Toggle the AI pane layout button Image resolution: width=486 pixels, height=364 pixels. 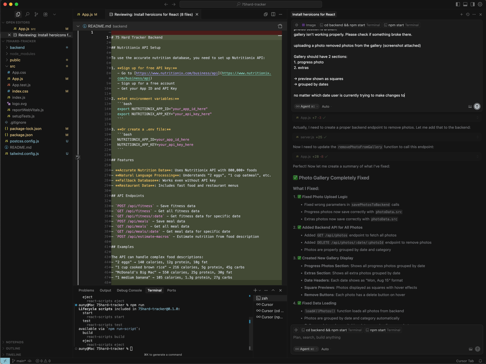(473, 4)
